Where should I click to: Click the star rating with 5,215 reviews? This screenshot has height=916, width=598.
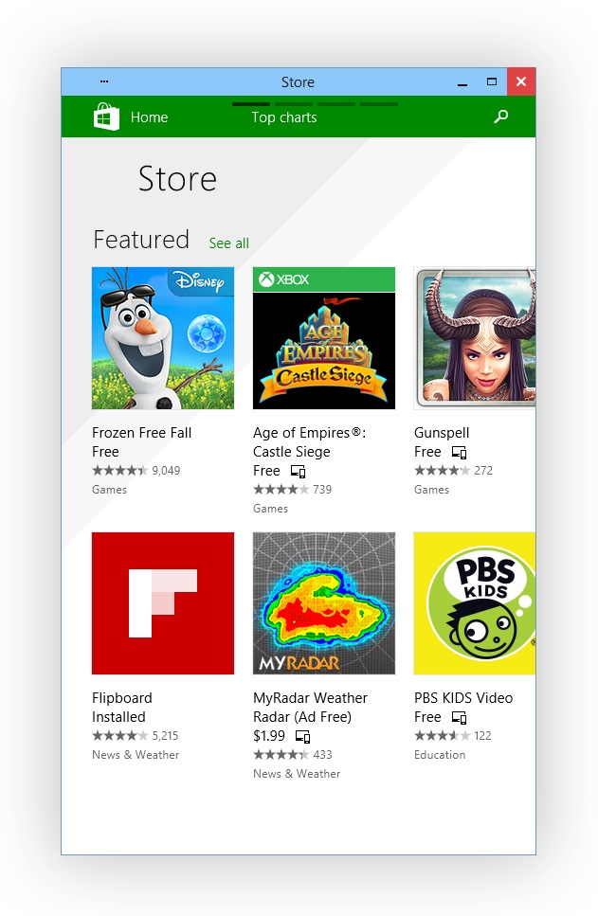coord(119,735)
